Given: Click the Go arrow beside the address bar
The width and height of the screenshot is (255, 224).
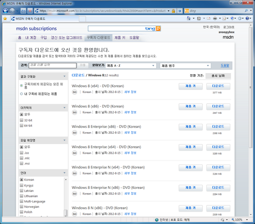Looking at the screenshot, I should pos(180,11).
